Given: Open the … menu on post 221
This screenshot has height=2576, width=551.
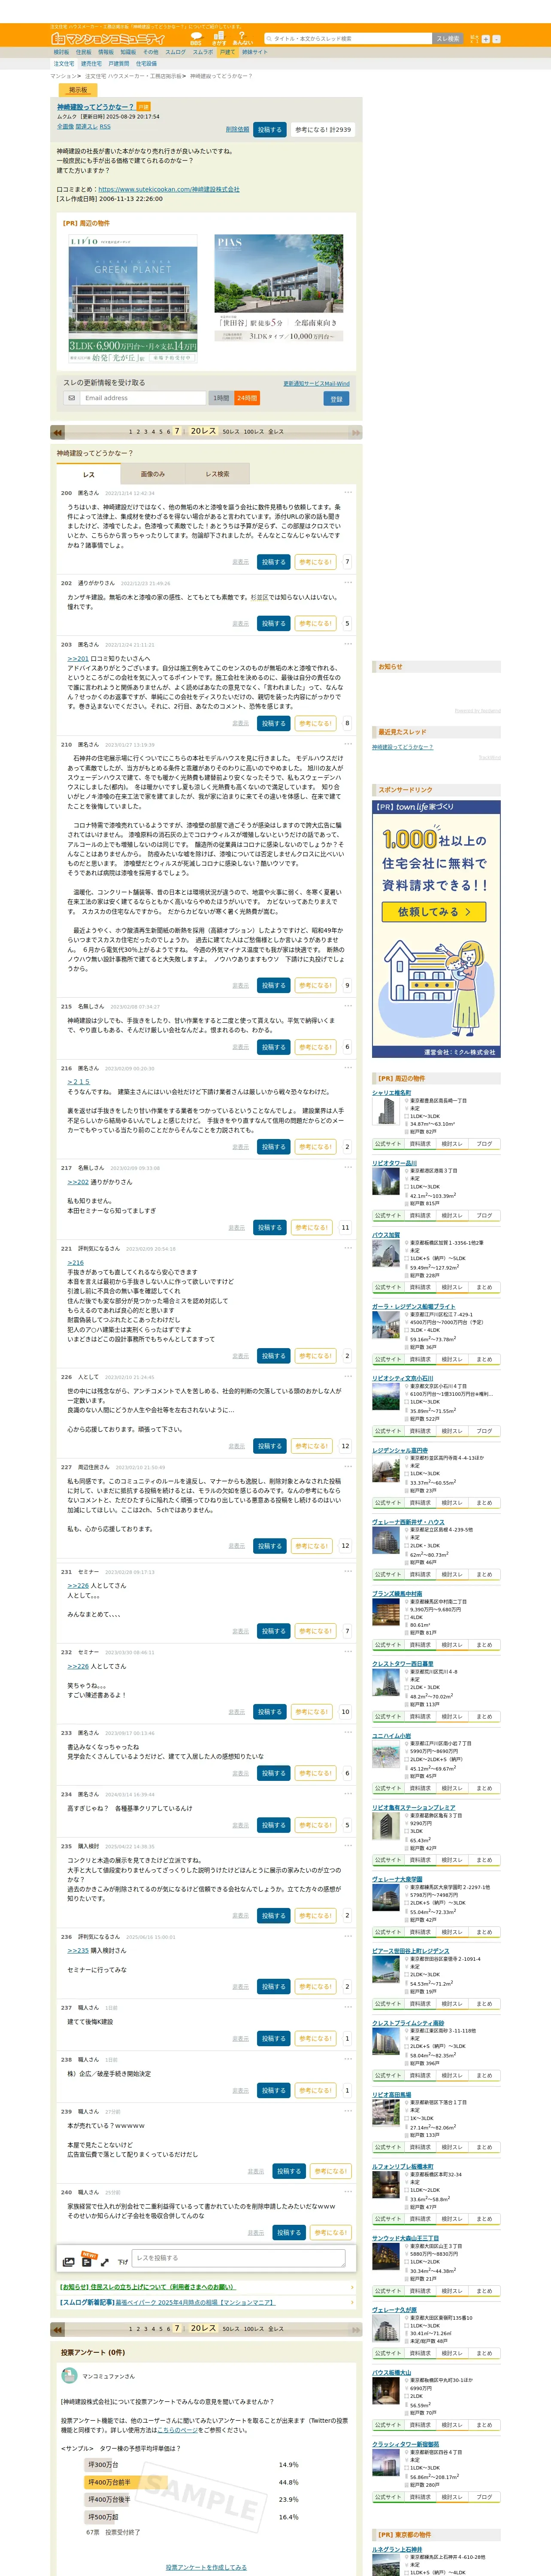Looking at the screenshot, I should (348, 1248).
